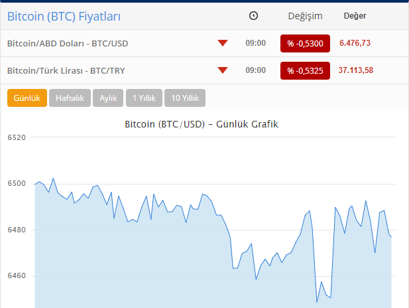Screen dimensions: 409x308
Task: Click the clock icon in the header
Action: (253, 16)
